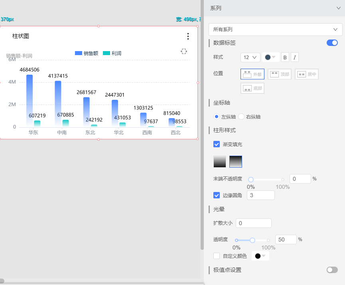This screenshot has height=285, width=345.
Task: Toggle bold for data labels
Action: 285,57
